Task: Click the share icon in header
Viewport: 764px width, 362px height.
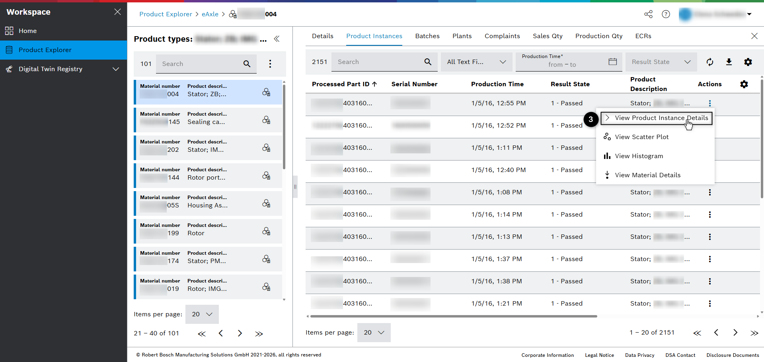Action: pyautogui.click(x=648, y=14)
